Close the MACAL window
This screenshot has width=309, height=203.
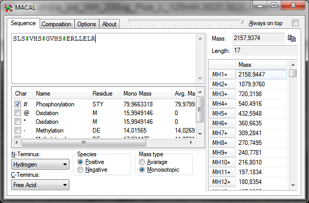293,6
